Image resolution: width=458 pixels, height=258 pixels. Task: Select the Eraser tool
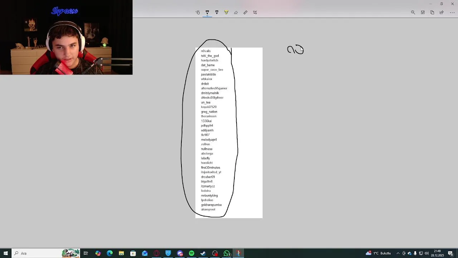pyautogui.click(x=236, y=13)
